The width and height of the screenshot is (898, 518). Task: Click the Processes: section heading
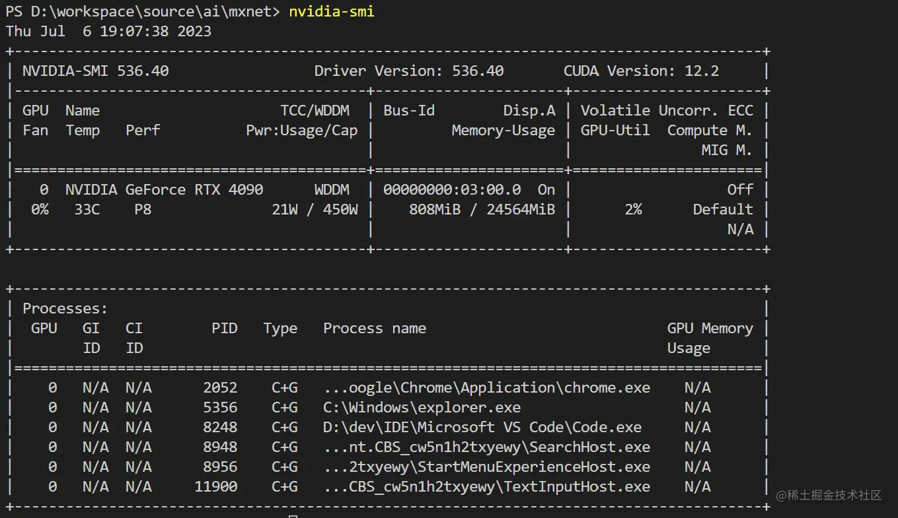click(65, 308)
